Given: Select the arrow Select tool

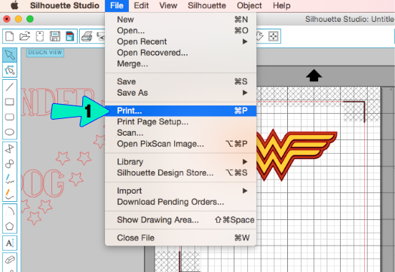Looking at the screenshot, I should [x=10, y=55].
